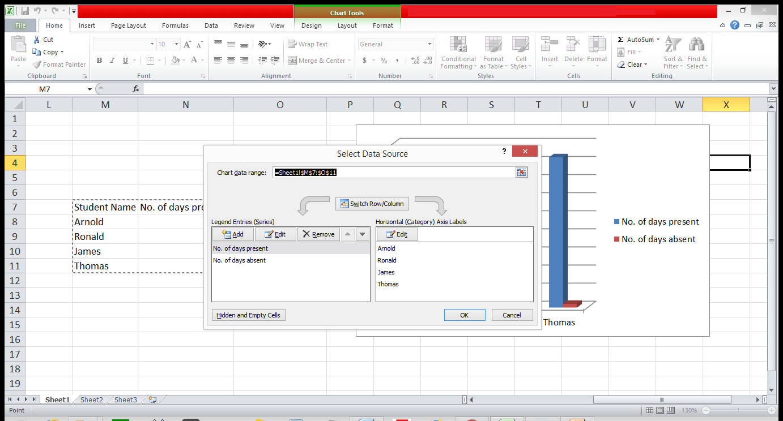
Task: Toggle Underline formatting
Action: pos(125,61)
